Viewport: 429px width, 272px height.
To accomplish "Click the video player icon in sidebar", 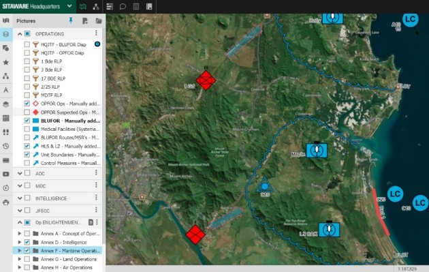I will [5, 175].
